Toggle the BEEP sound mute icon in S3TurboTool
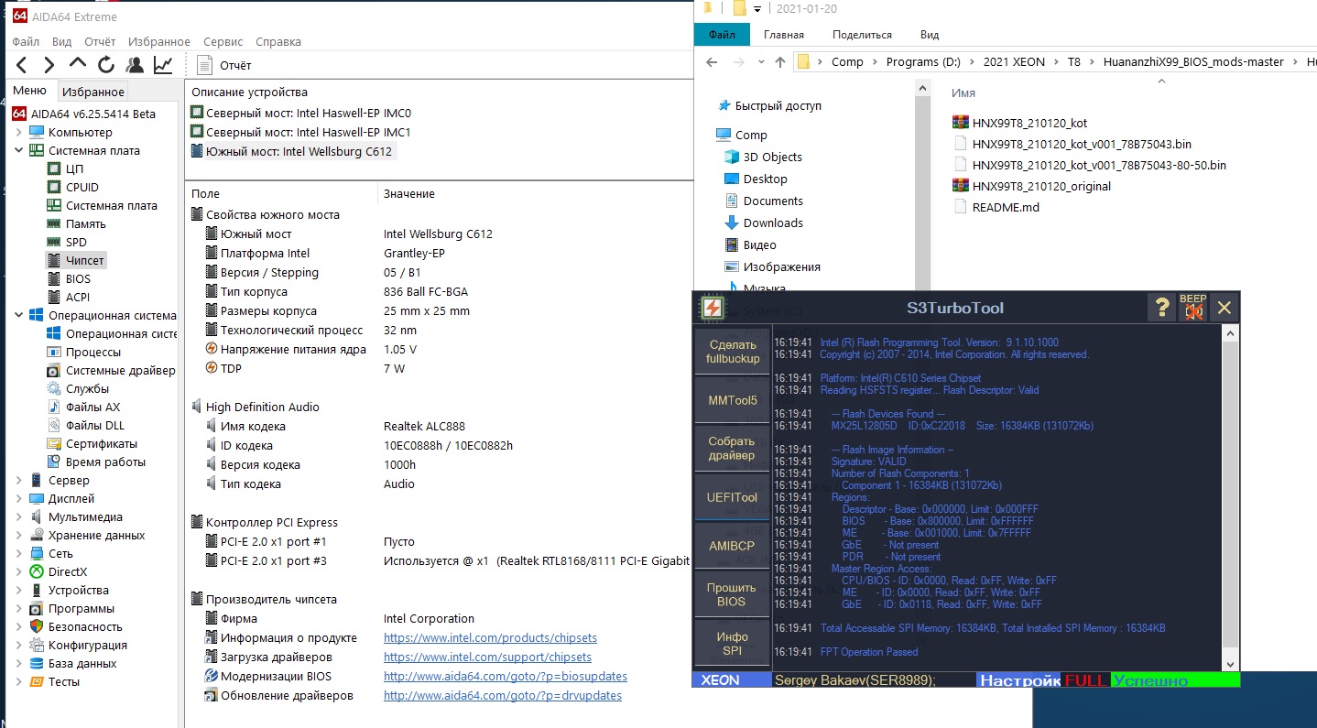Viewport: 1317px width, 728px height. pos(1192,308)
